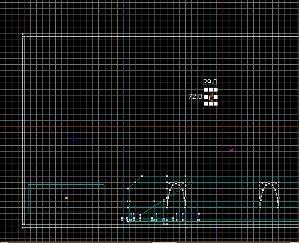Click the top-left corner vertex of the white frame
This screenshot has height=243, width=299.
[23, 34]
